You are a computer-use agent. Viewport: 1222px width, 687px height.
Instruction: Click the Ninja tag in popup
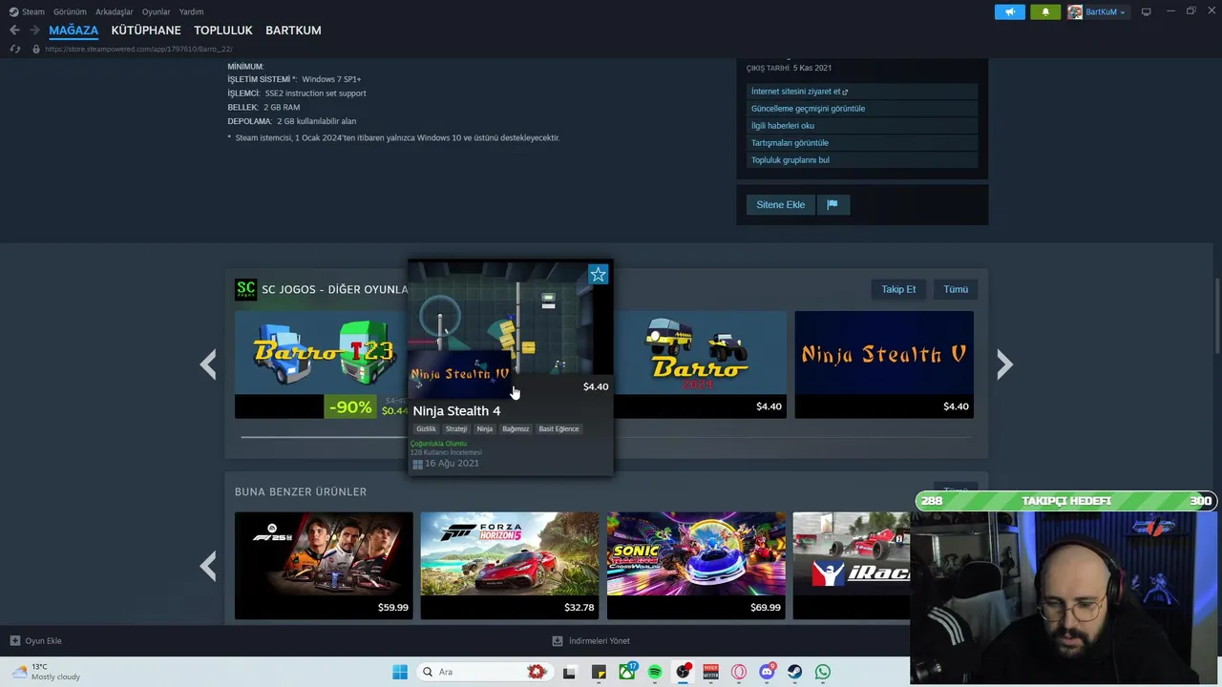coord(485,428)
